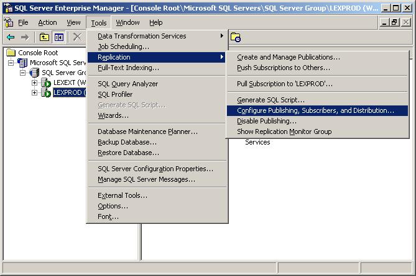
Task: Expand the LEXEXT server node
Action: coord(34,82)
